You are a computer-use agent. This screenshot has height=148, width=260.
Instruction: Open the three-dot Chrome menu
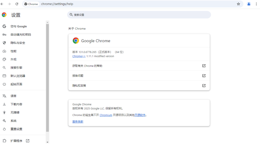[256, 4]
